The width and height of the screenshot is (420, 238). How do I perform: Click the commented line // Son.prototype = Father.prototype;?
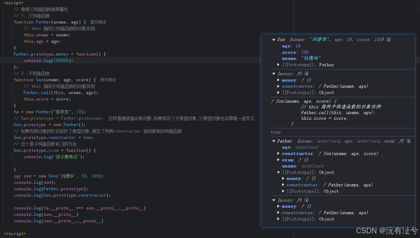58,118
